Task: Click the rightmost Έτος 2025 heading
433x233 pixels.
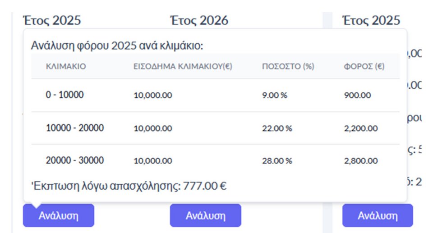Action: click(371, 20)
